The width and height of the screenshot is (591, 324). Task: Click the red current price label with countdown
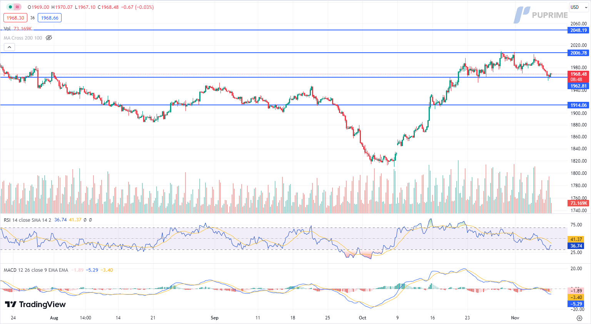pos(578,77)
